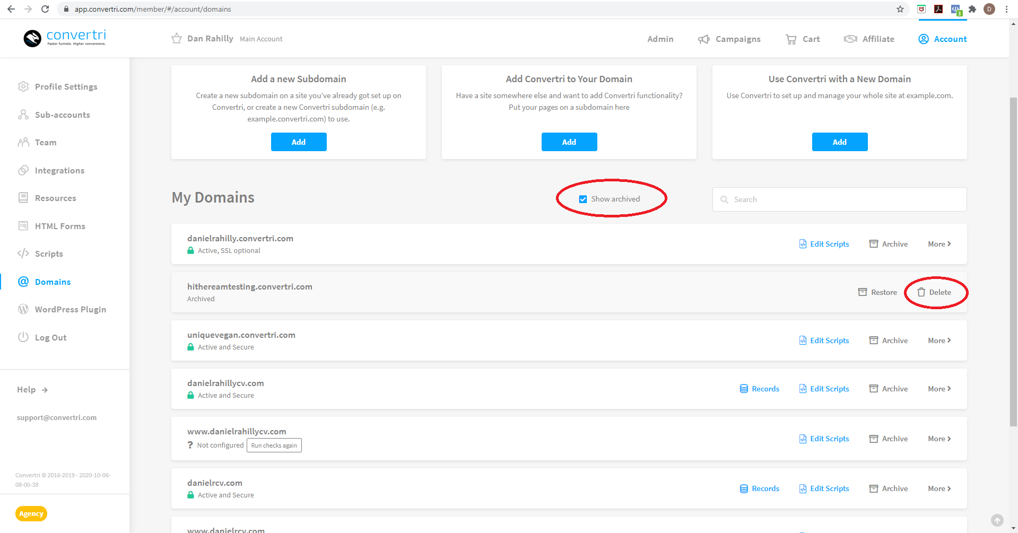The height and width of the screenshot is (533, 1018).
Task: Click the domain Search field
Action: [x=838, y=199]
